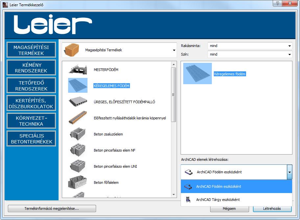
Task: Open KÉMÉNY RENDSZEREK category
Action: [x=31, y=67]
